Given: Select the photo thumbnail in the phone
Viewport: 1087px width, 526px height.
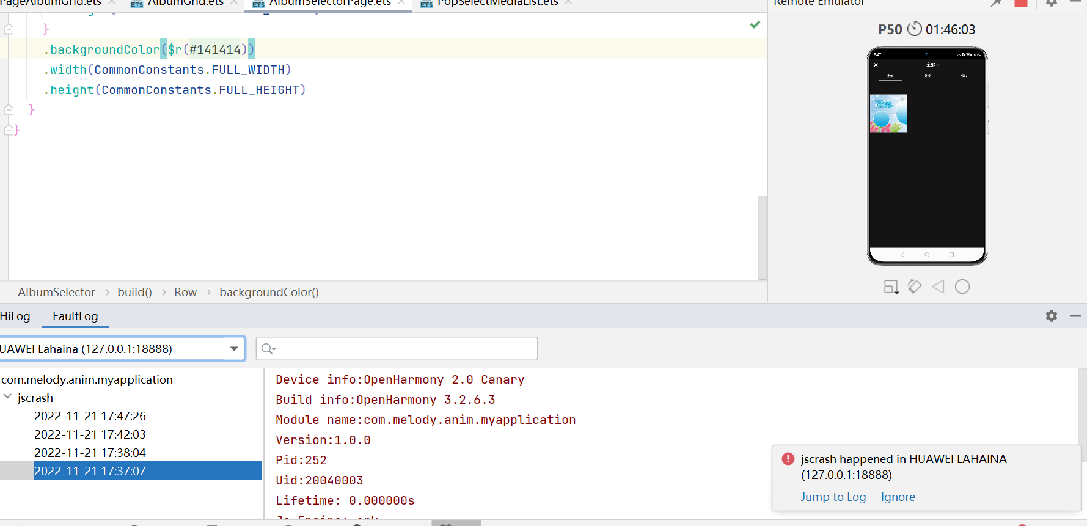Looking at the screenshot, I should click(888, 114).
